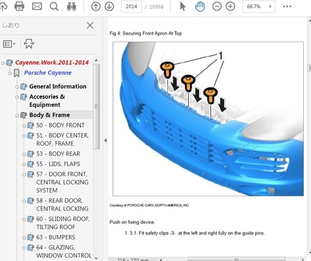This screenshot has width=311, height=261.
Task: Click the email envelope icon
Action: click(x=37, y=6)
